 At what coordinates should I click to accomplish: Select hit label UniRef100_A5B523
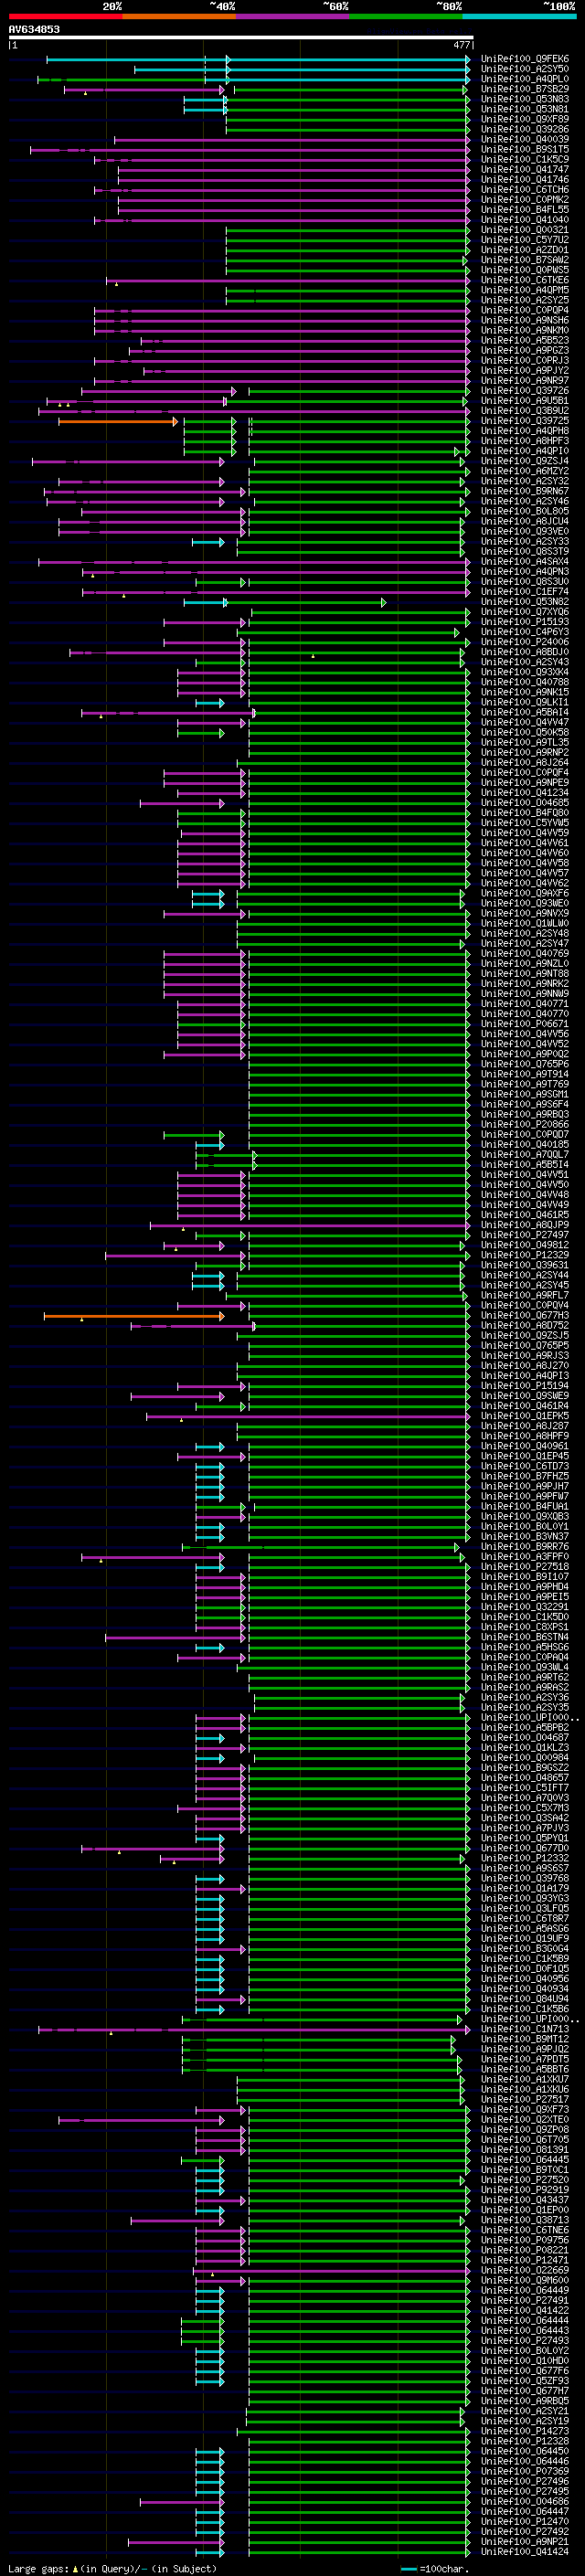tap(525, 340)
